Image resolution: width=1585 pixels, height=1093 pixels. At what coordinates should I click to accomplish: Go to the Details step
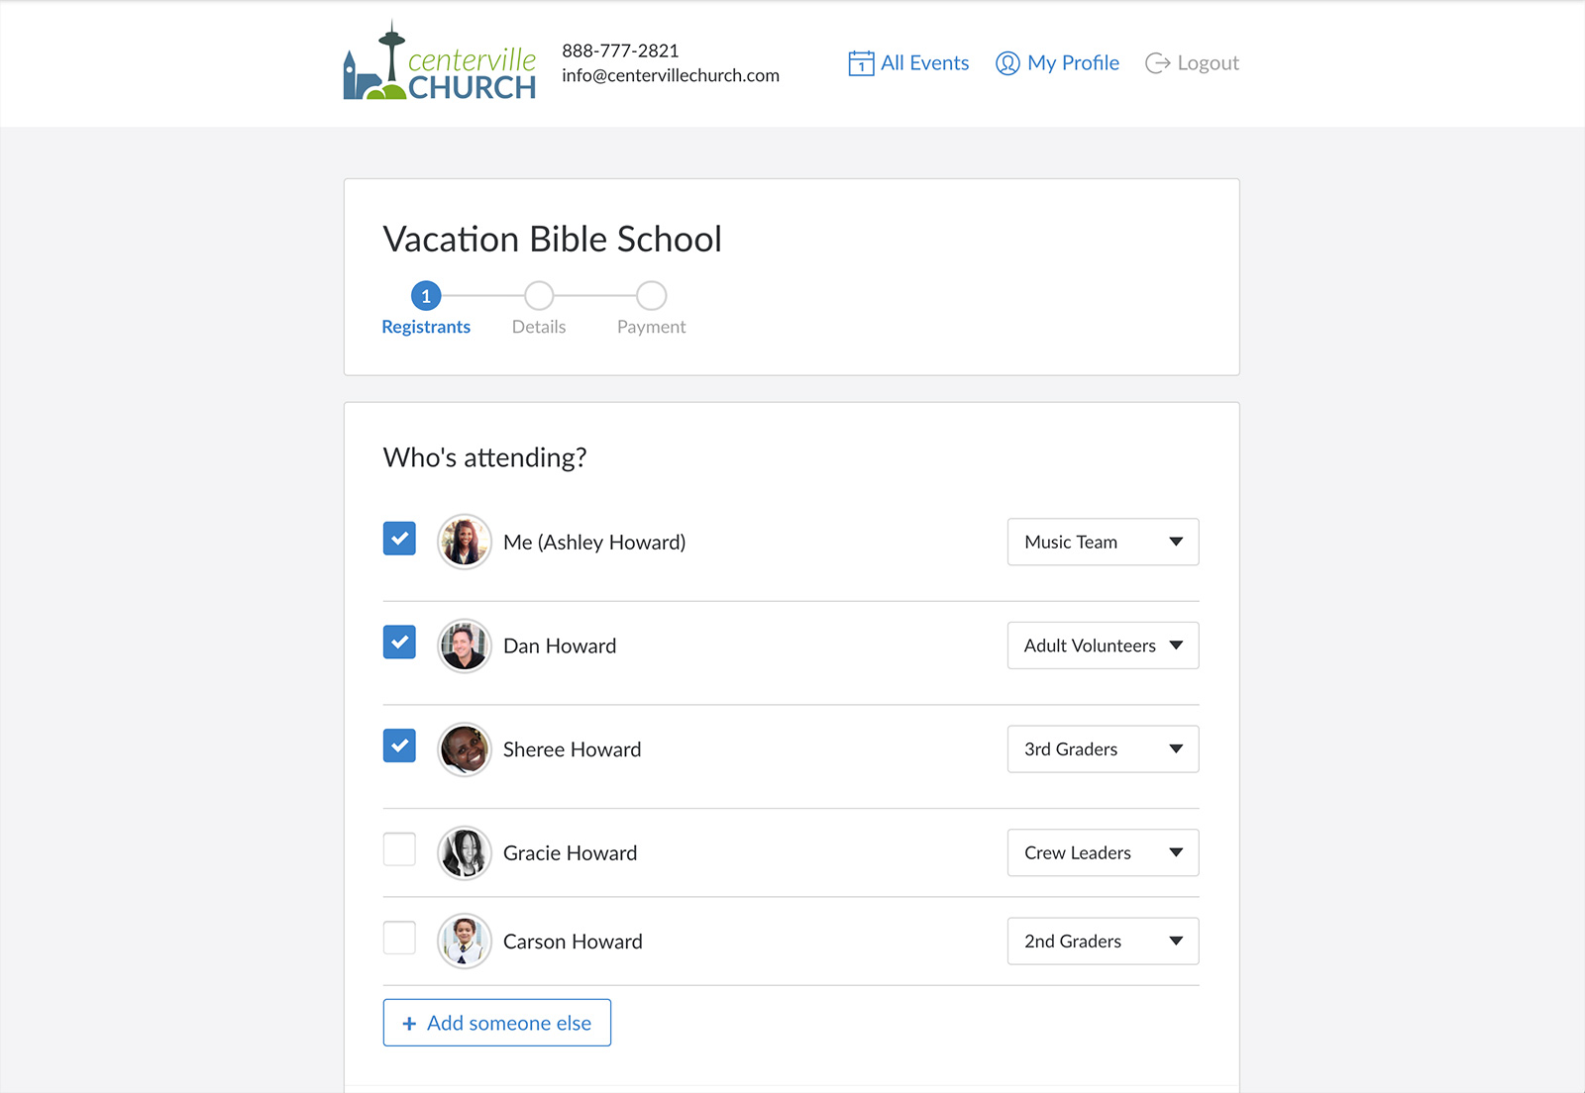coord(539,296)
